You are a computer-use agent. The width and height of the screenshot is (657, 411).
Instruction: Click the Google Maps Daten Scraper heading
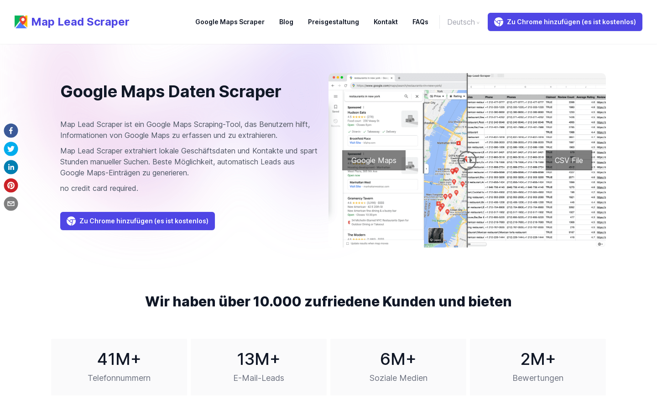[x=171, y=91]
